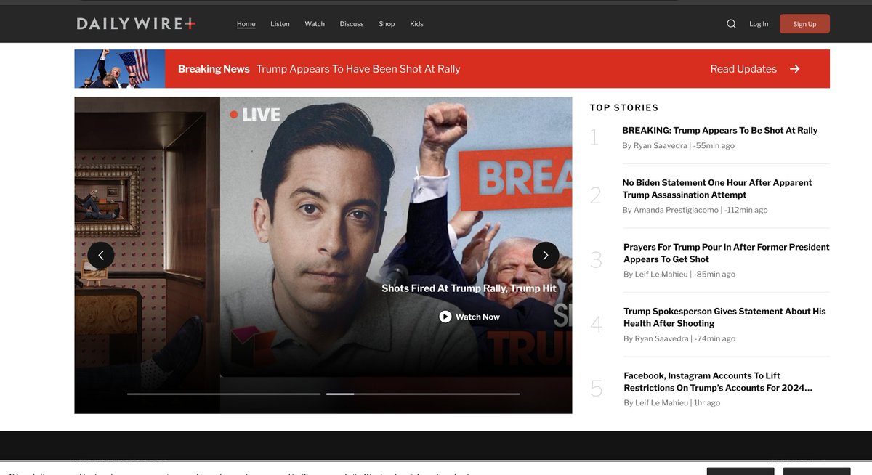Click the LIVE indicator badge
The width and height of the screenshot is (872, 475).
255,115
